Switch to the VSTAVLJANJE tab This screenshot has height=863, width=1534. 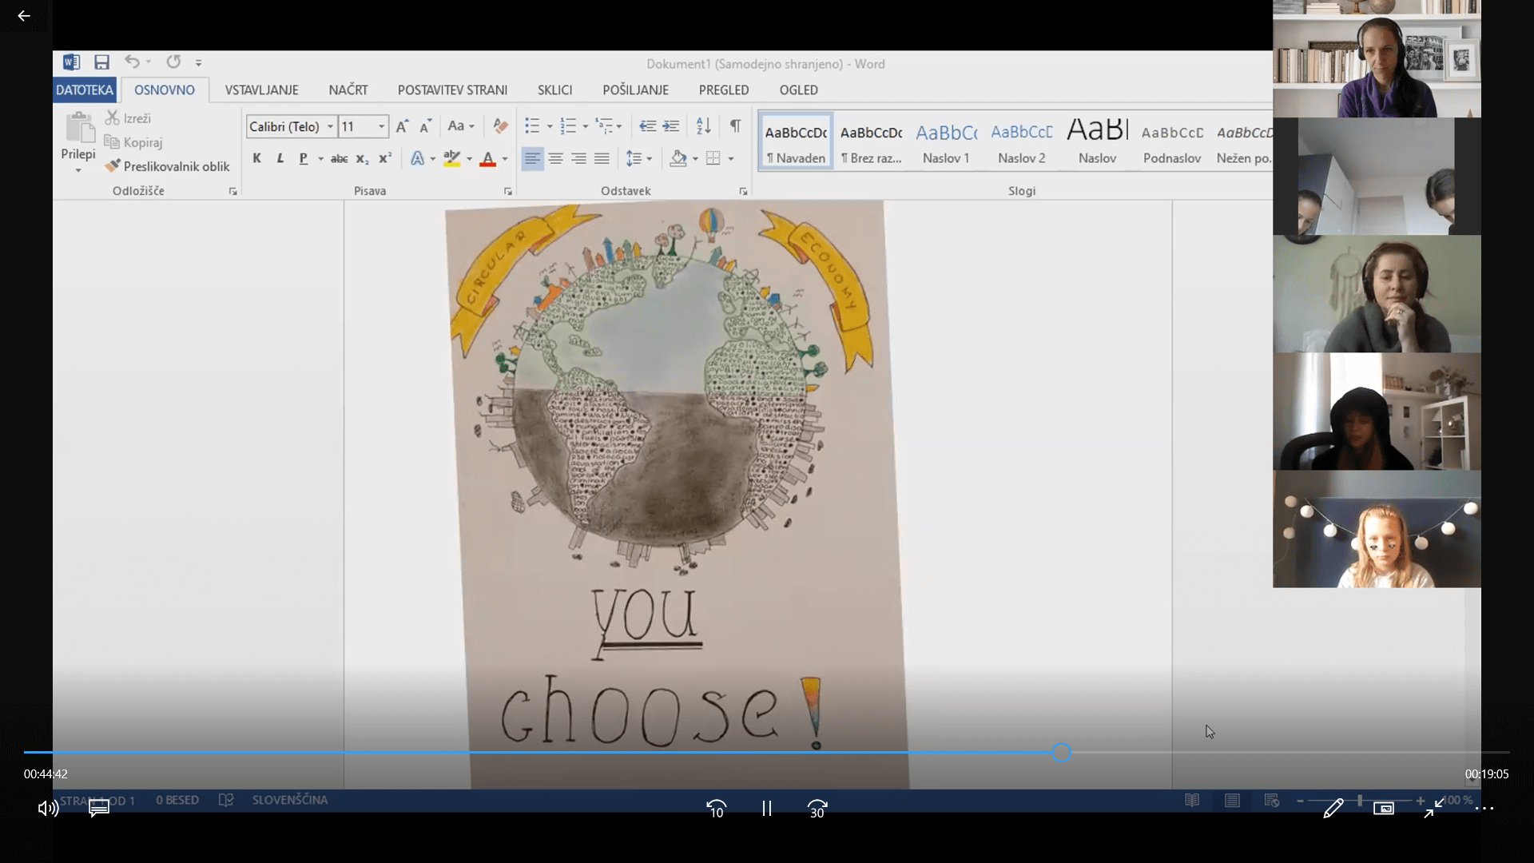pos(261,89)
